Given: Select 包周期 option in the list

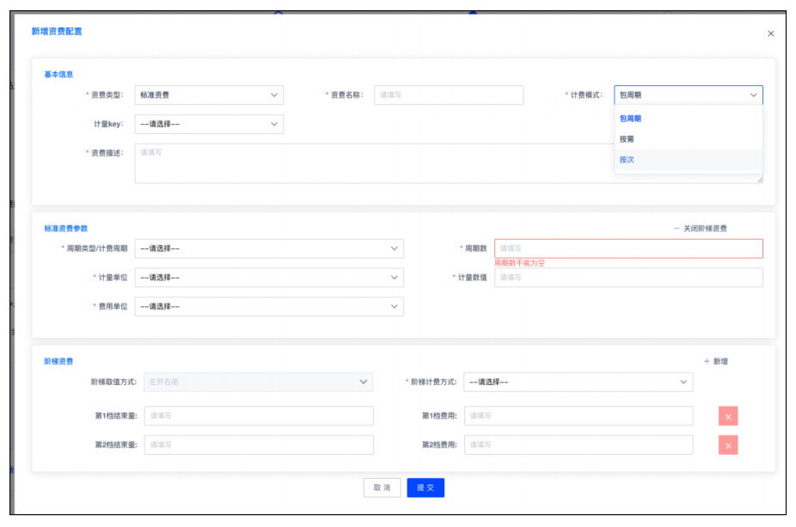Looking at the screenshot, I should [631, 119].
